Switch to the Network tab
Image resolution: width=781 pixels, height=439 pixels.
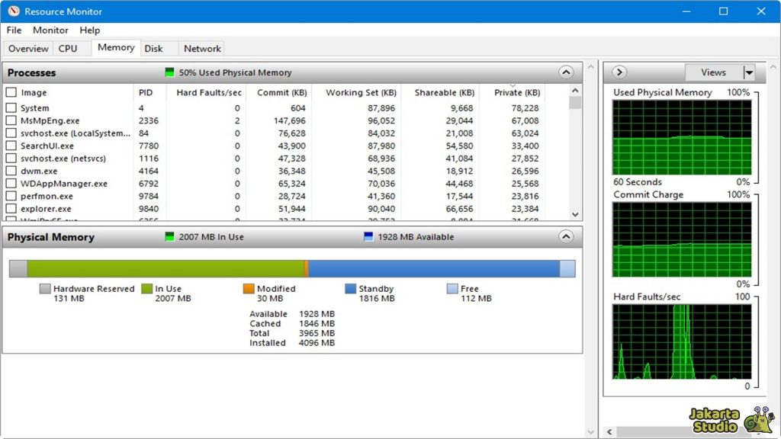click(x=201, y=48)
